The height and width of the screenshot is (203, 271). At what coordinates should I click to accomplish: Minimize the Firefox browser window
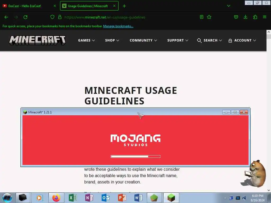[x=249, y=3]
